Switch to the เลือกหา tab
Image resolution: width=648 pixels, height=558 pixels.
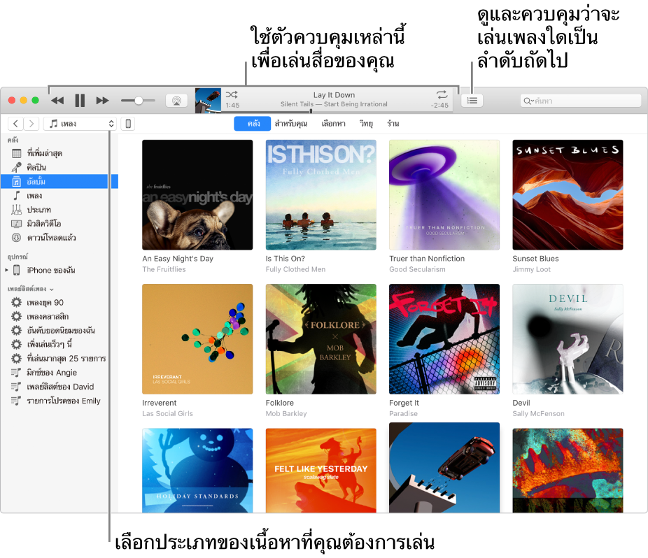click(x=334, y=124)
